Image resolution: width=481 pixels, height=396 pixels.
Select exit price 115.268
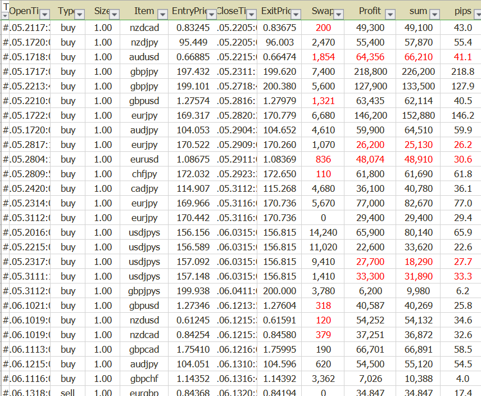click(279, 188)
